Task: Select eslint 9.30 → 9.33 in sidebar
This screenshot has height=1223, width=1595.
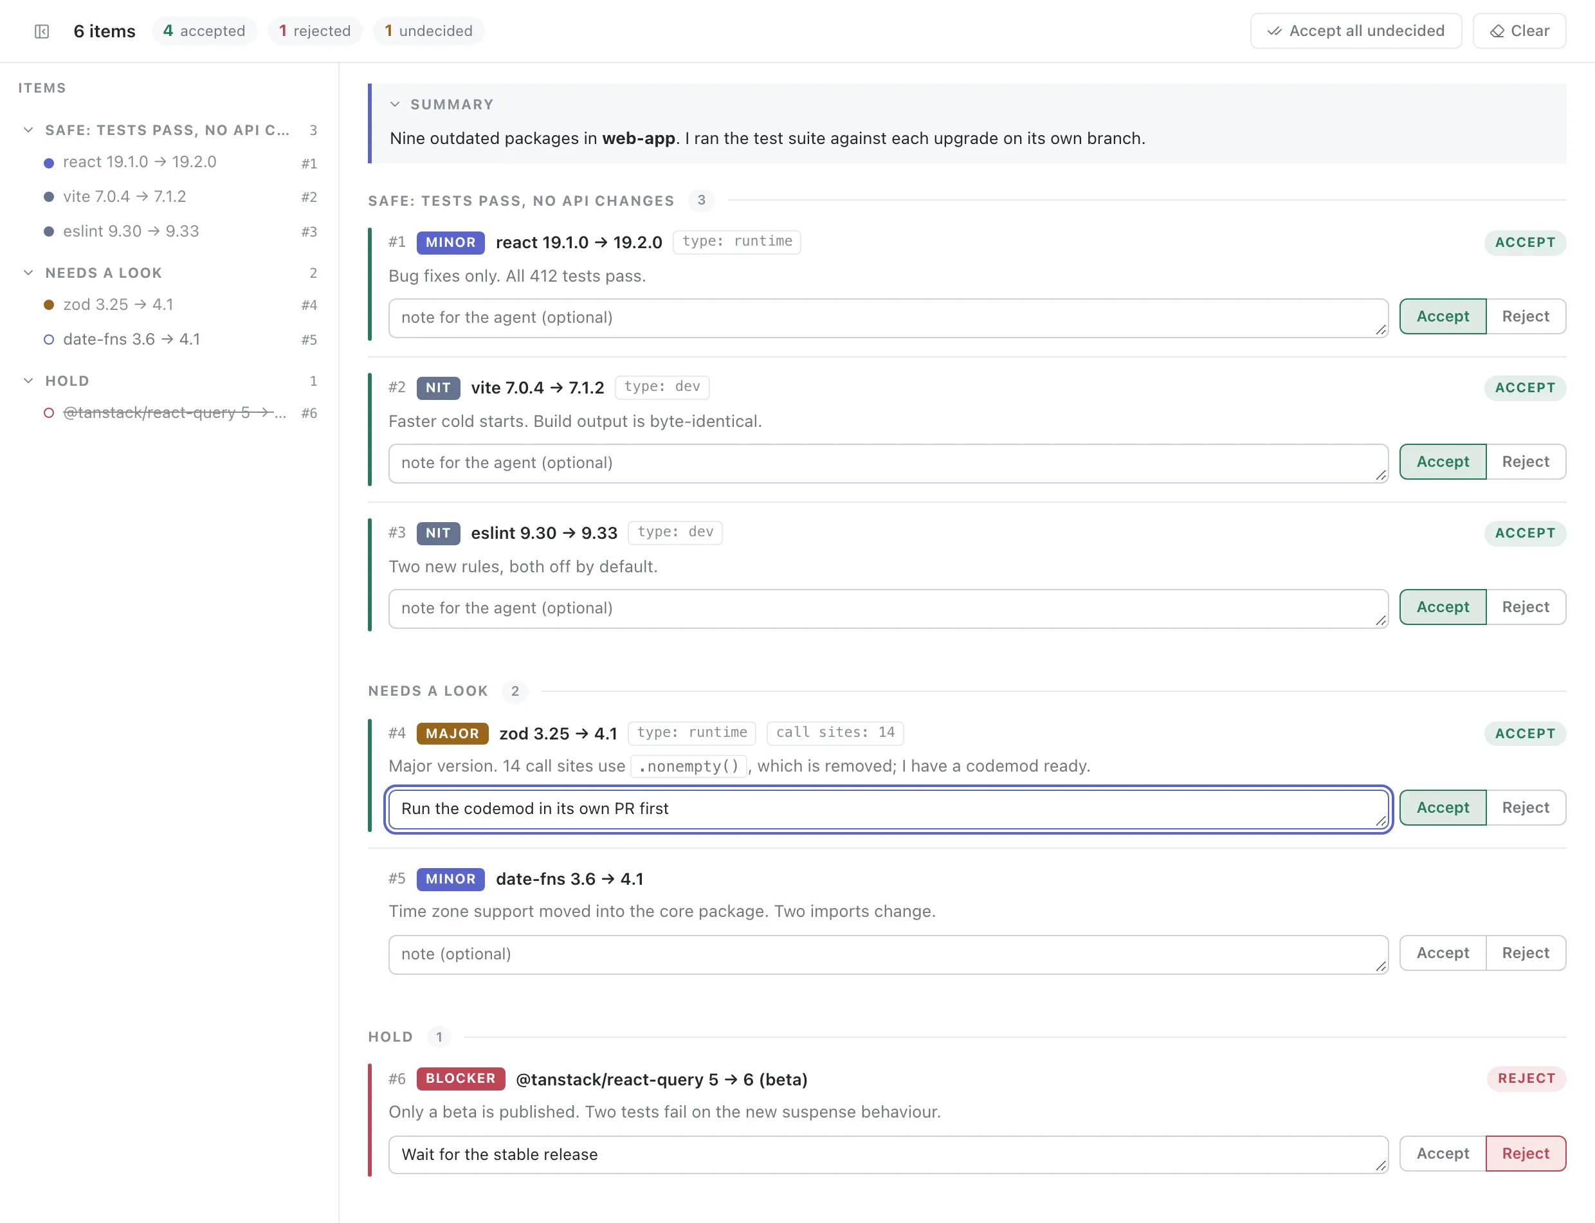Action: coord(180,231)
